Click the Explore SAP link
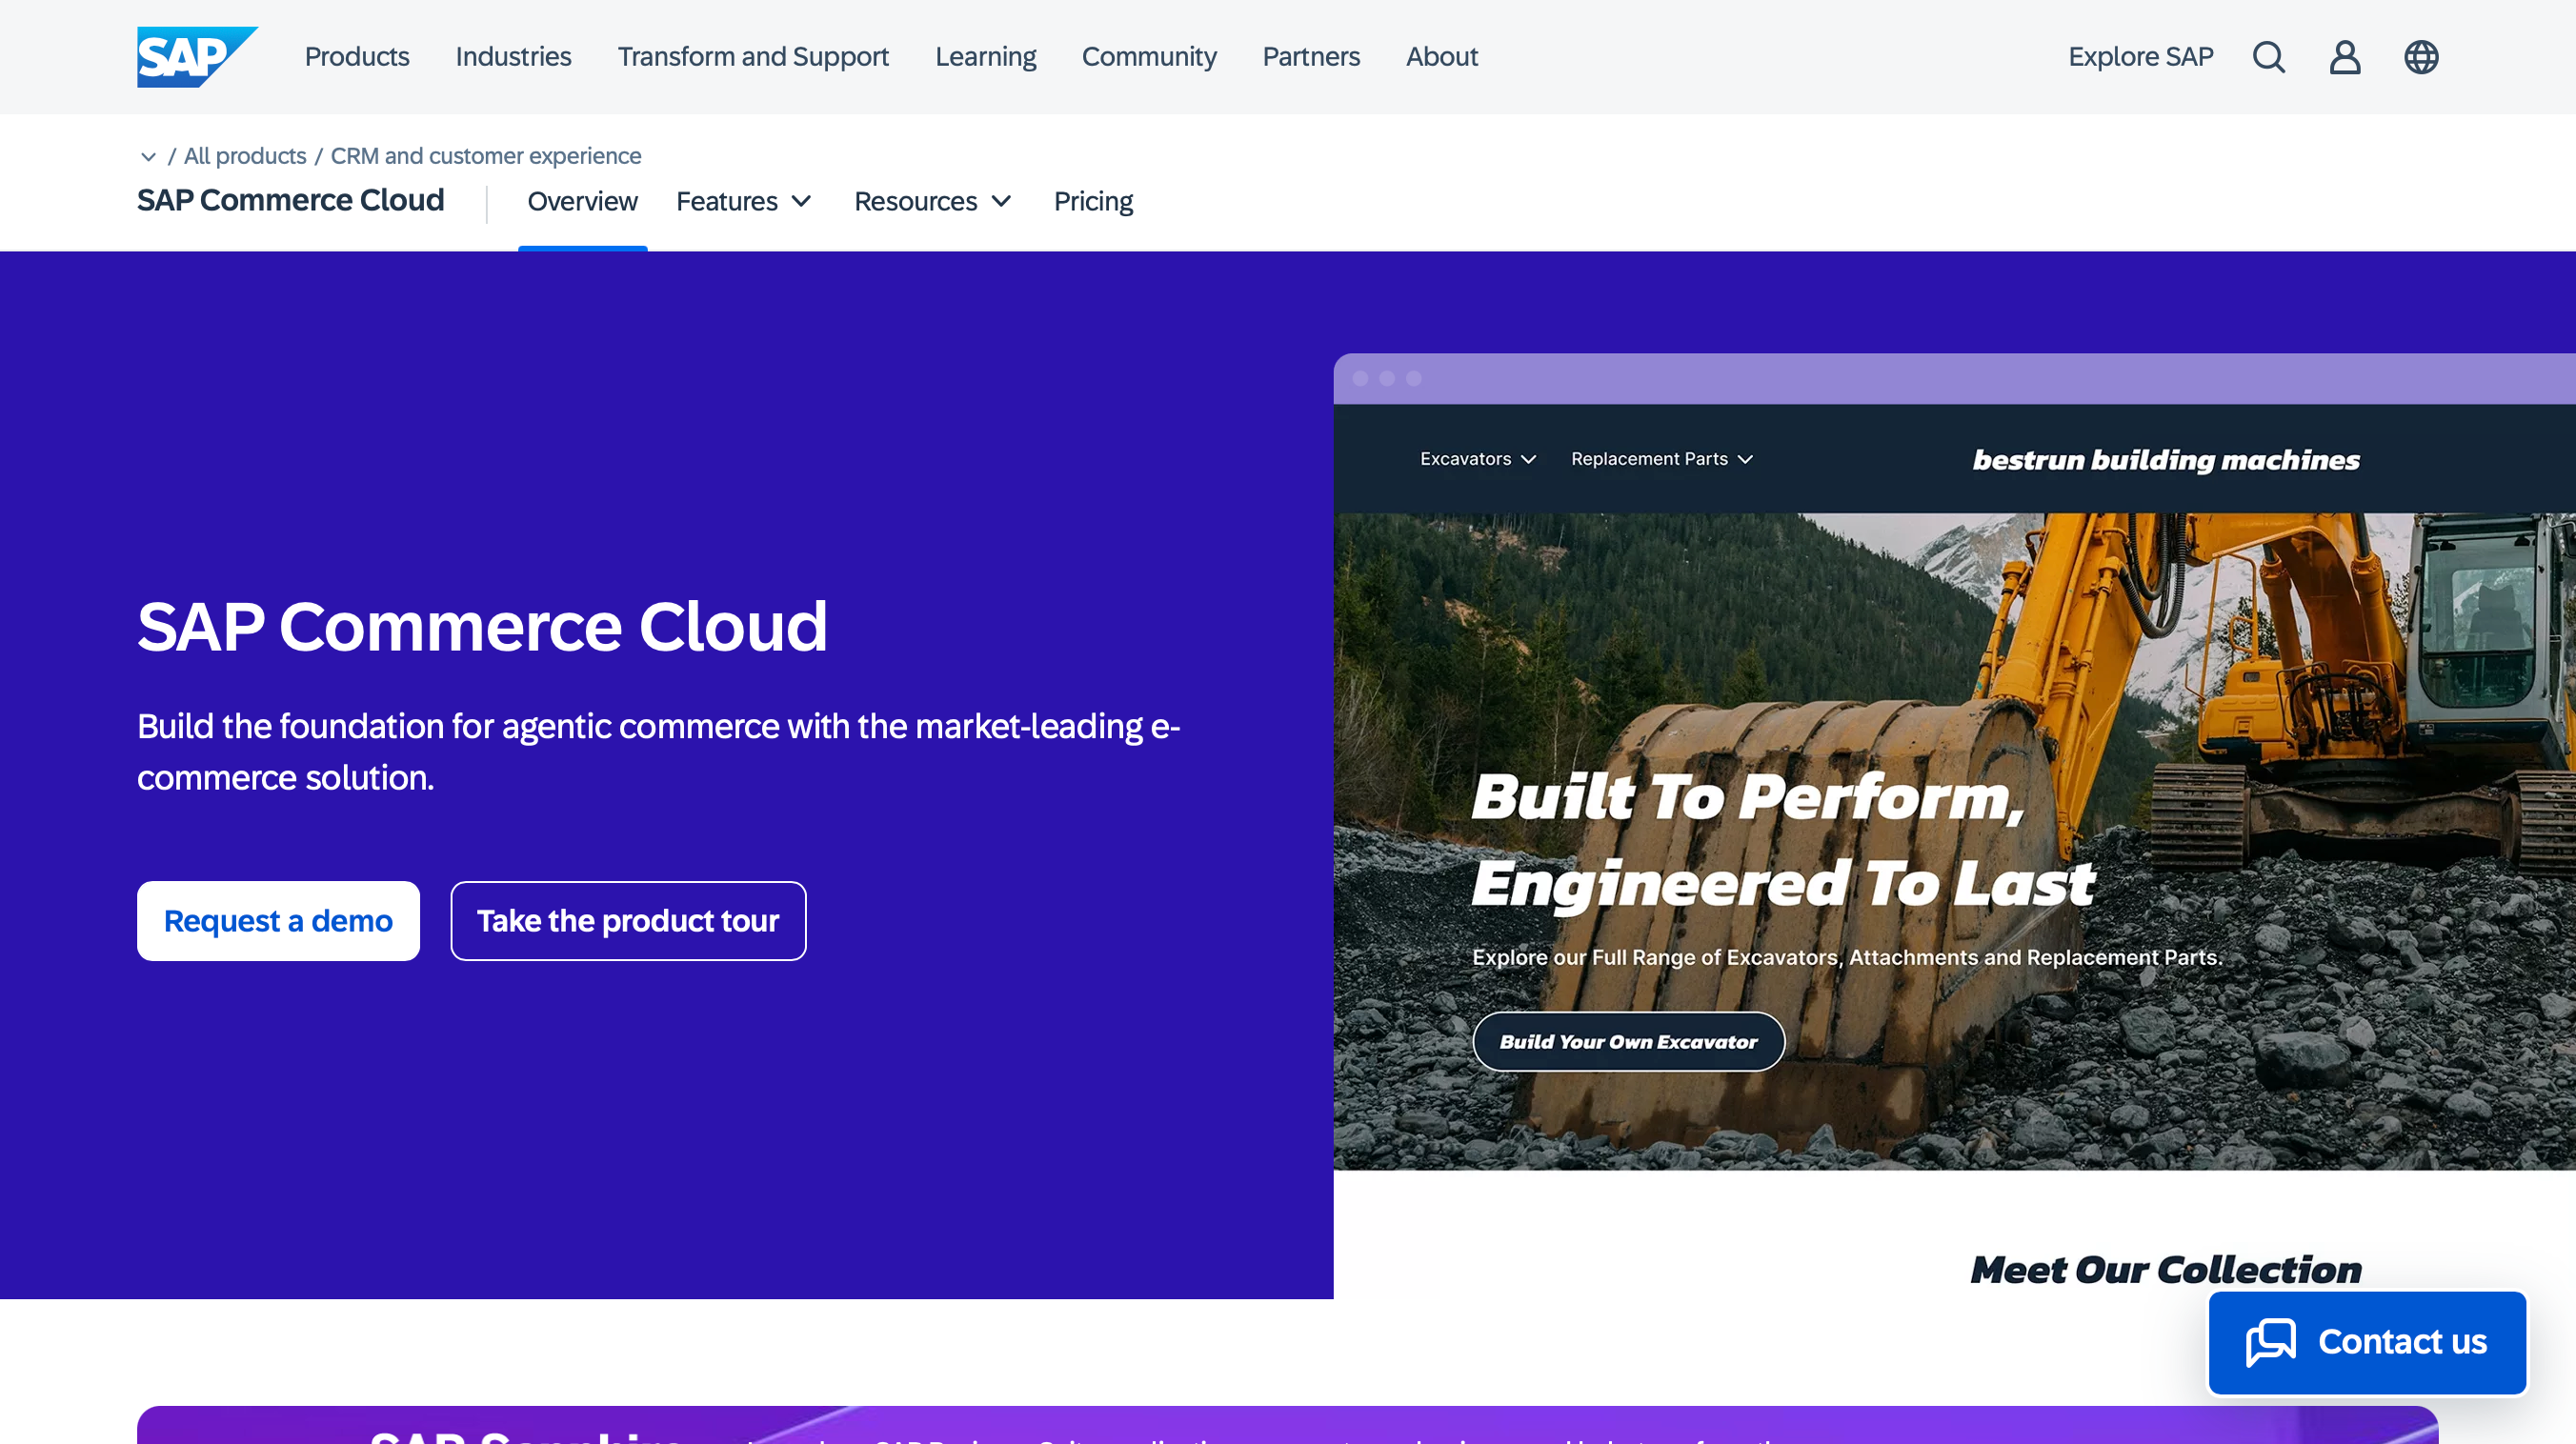This screenshot has width=2576, height=1444. pos(2140,57)
